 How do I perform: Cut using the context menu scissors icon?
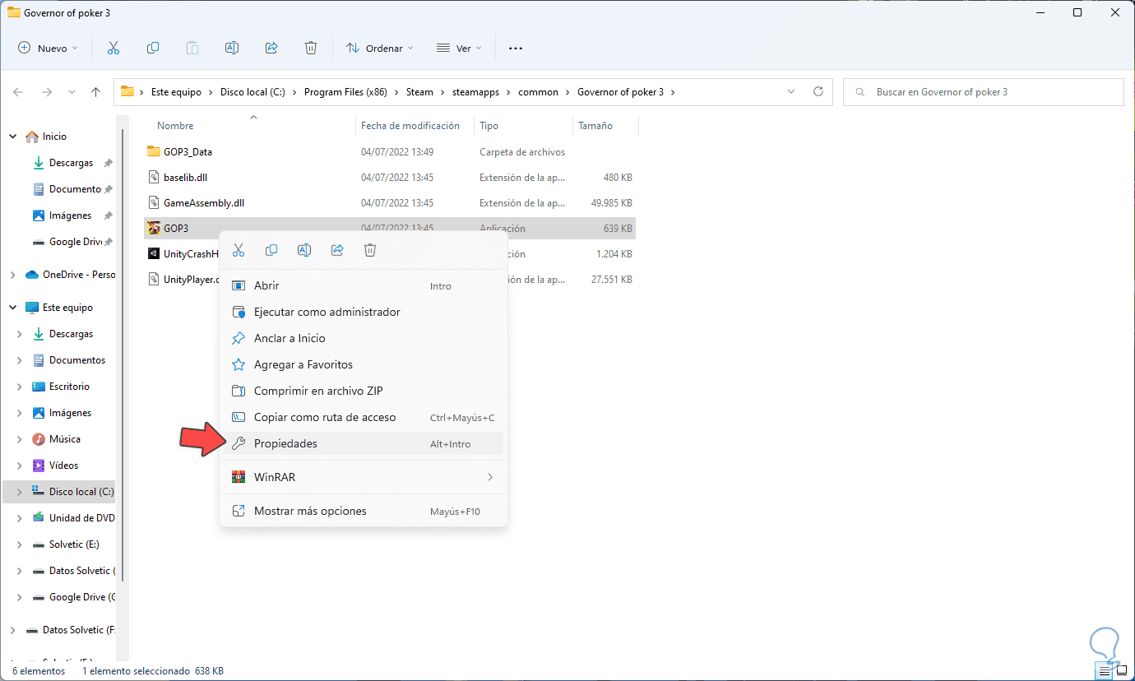tap(239, 250)
